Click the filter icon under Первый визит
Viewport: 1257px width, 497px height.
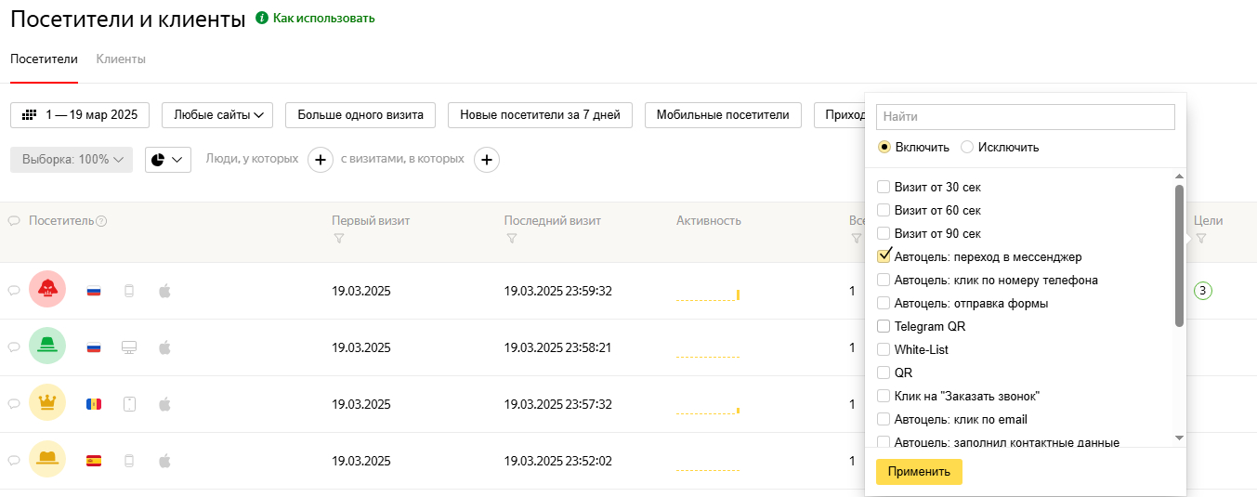click(338, 240)
